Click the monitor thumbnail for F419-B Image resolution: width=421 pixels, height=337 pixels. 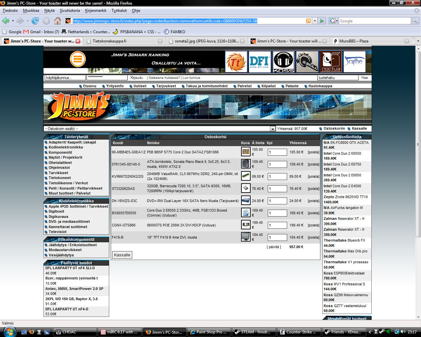coord(245,237)
